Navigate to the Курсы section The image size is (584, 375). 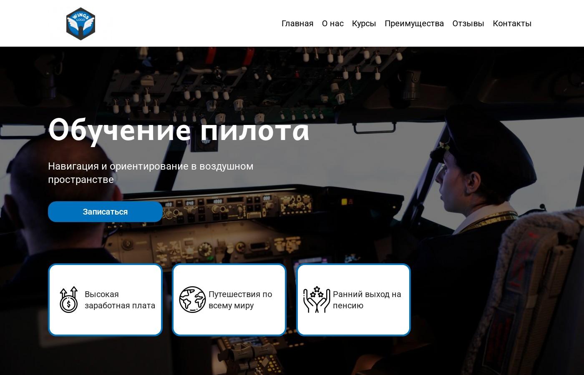coord(364,23)
